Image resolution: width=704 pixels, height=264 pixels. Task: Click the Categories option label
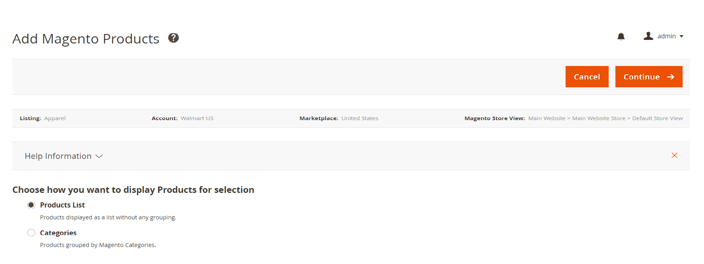click(x=58, y=233)
